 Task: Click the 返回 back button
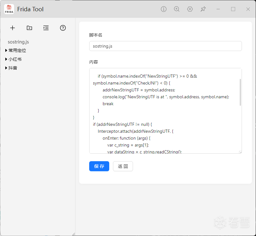[x=123, y=166]
